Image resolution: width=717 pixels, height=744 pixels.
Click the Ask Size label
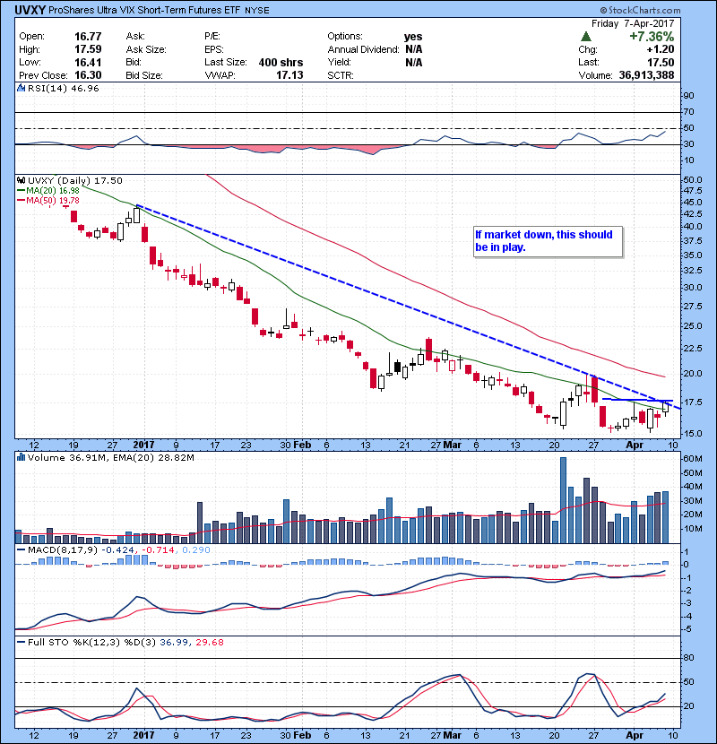146,49
